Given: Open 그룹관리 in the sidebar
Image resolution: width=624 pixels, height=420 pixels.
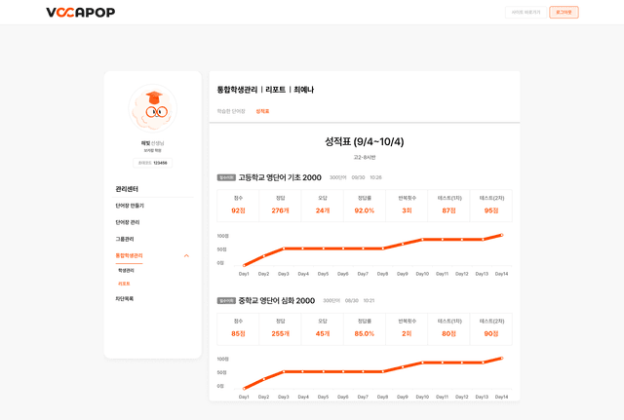Looking at the screenshot, I should coord(125,239).
